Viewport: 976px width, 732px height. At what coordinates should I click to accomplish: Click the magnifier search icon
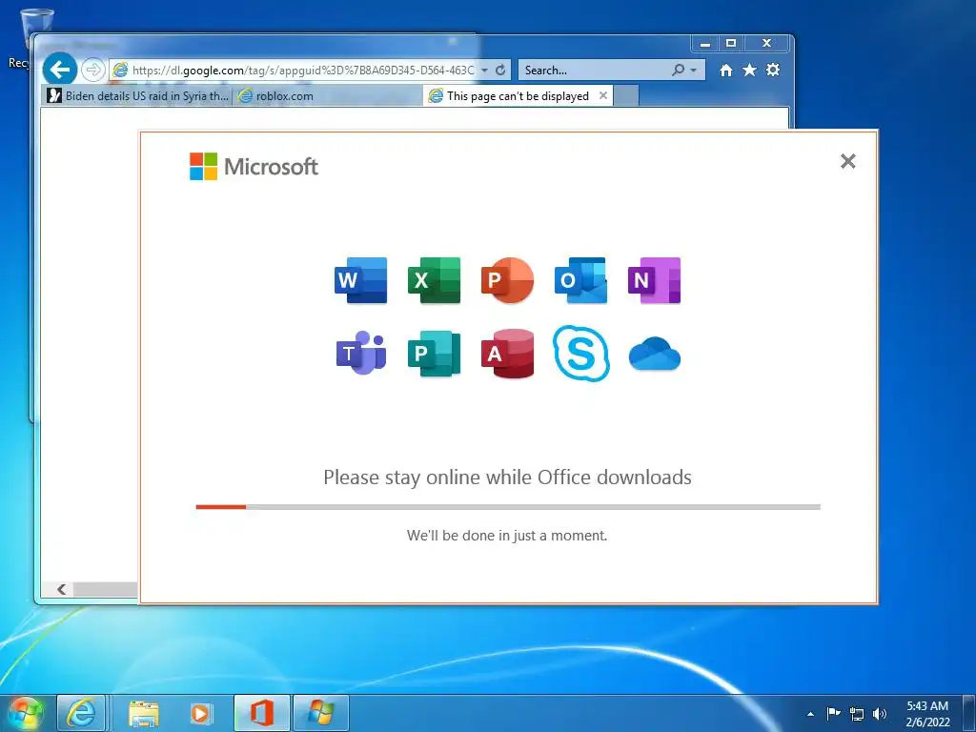point(678,70)
